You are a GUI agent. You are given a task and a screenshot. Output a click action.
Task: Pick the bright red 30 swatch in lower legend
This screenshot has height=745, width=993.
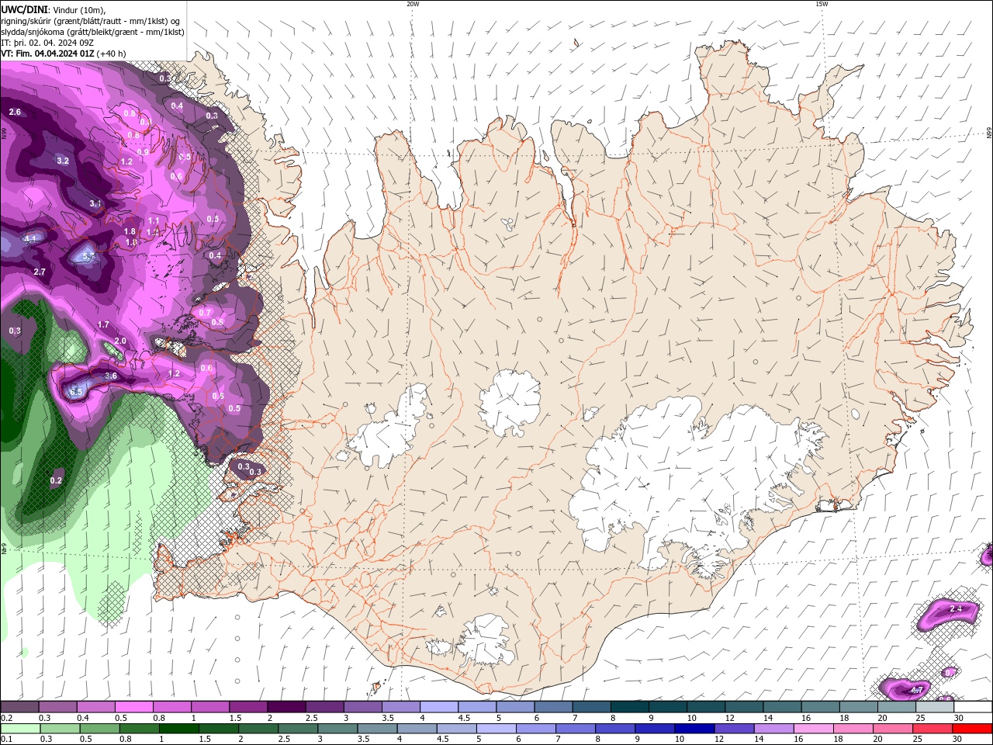click(x=972, y=729)
